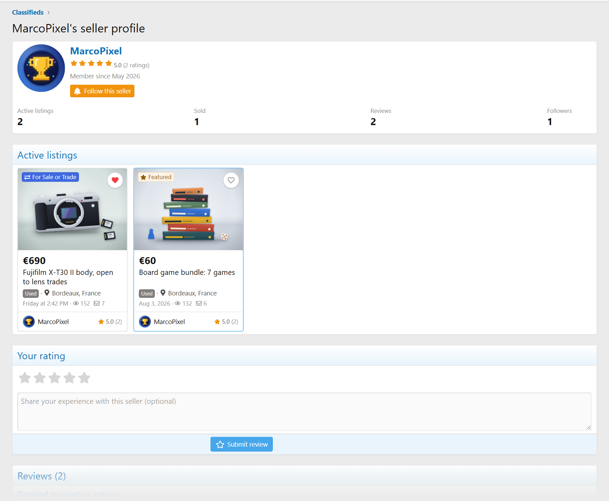Open Fujifilm X-T30 II body listing title

coord(68,277)
